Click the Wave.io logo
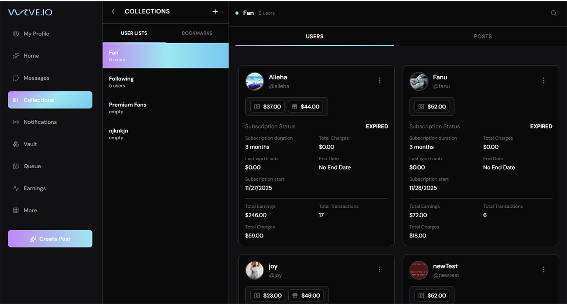Image resolution: width=567 pixels, height=305 pixels. pos(30,12)
